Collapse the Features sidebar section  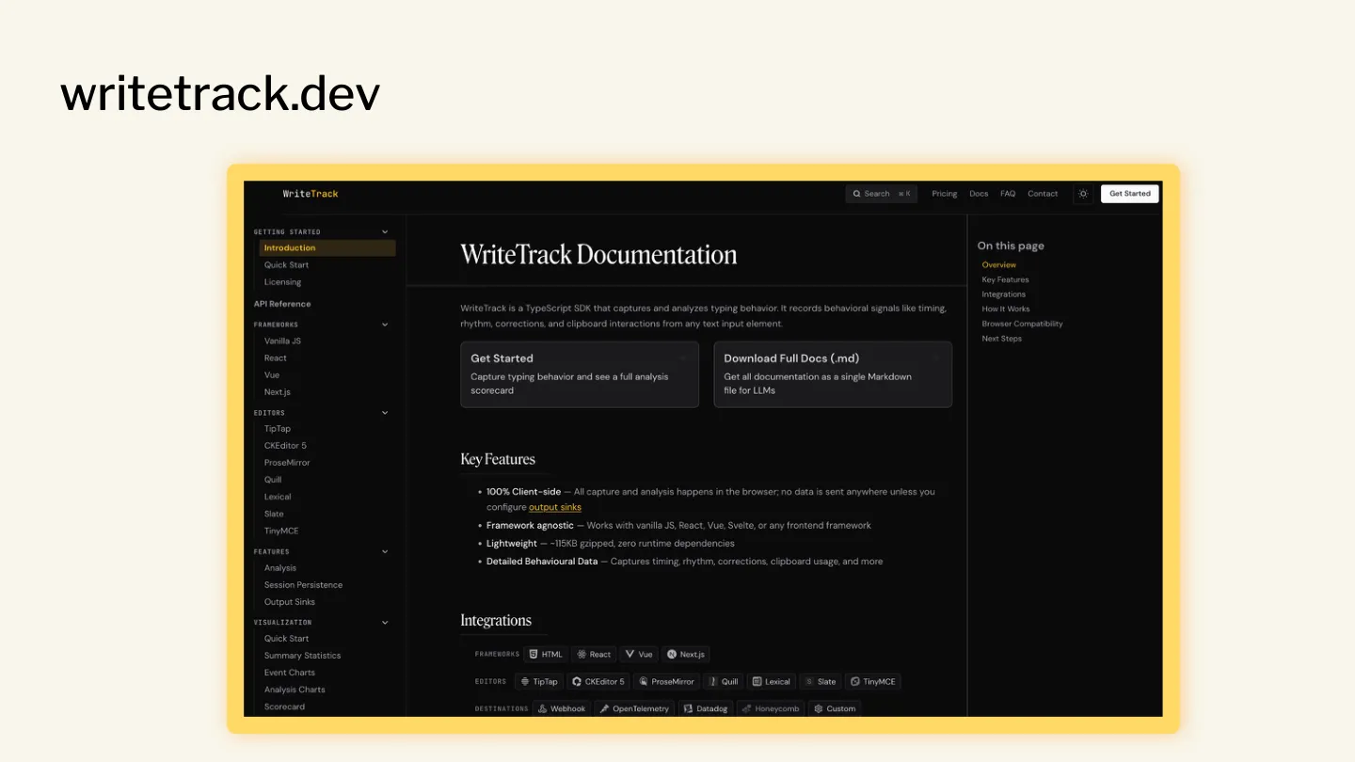pos(385,551)
